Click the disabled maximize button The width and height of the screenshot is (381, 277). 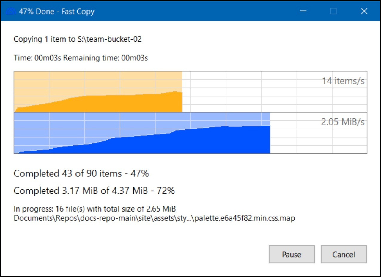pyautogui.click(x=333, y=11)
